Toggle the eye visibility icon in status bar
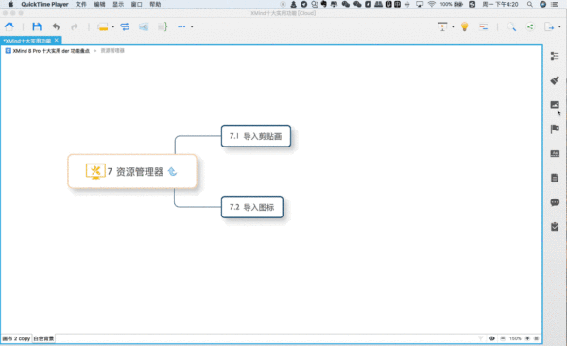Image resolution: width=567 pixels, height=346 pixels. click(x=491, y=338)
